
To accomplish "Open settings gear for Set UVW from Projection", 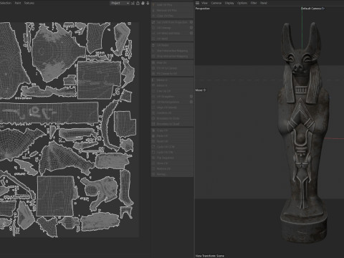I will [191, 22].
